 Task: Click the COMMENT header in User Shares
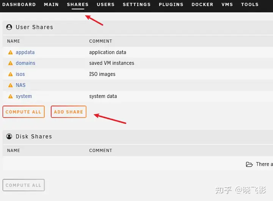100,41
